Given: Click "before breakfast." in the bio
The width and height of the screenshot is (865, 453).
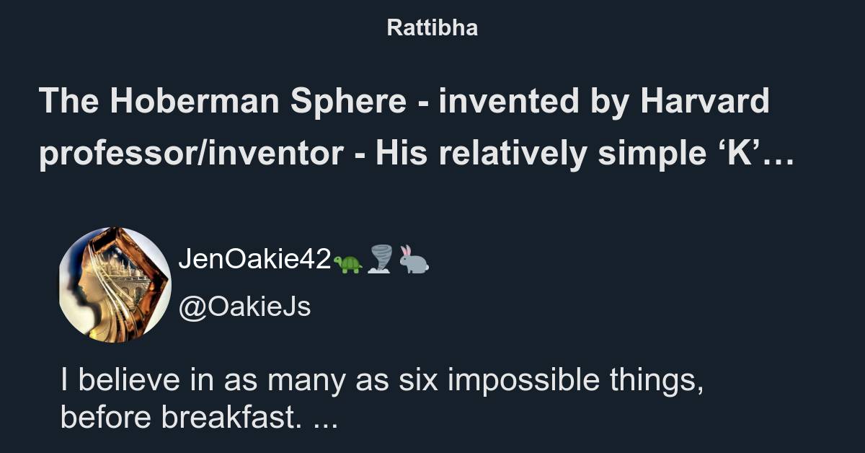Looking at the screenshot, I should (x=182, y=418).
